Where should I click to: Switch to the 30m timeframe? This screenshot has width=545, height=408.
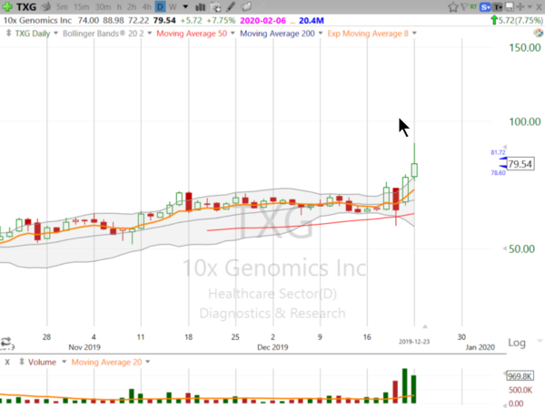click(103, 6)
